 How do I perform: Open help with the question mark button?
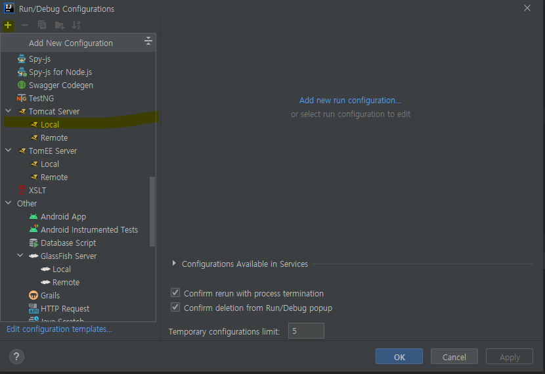16,357
